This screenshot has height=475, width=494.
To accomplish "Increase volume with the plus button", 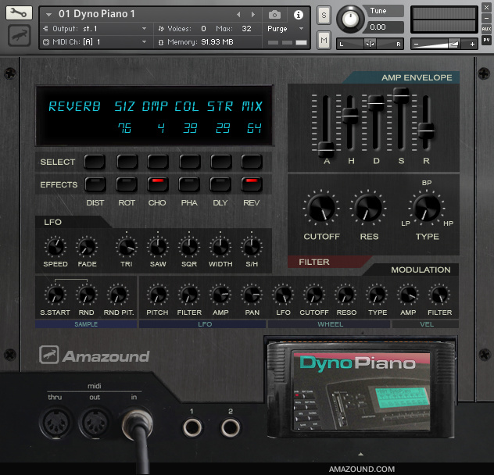I will click(x=472, y=44).
